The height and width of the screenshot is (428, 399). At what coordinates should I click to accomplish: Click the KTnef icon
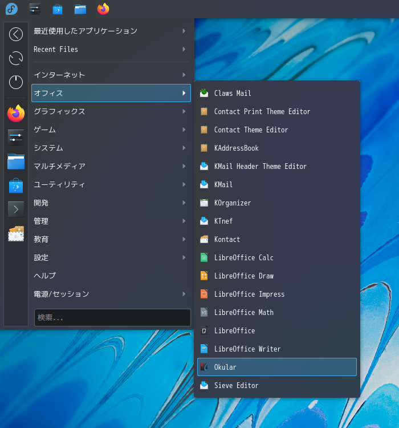tap(204, 221)
